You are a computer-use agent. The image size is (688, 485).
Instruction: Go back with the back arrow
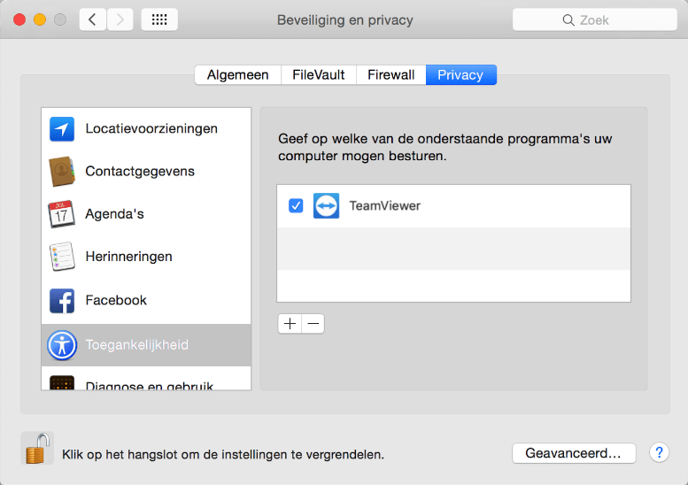click(93, 19)
